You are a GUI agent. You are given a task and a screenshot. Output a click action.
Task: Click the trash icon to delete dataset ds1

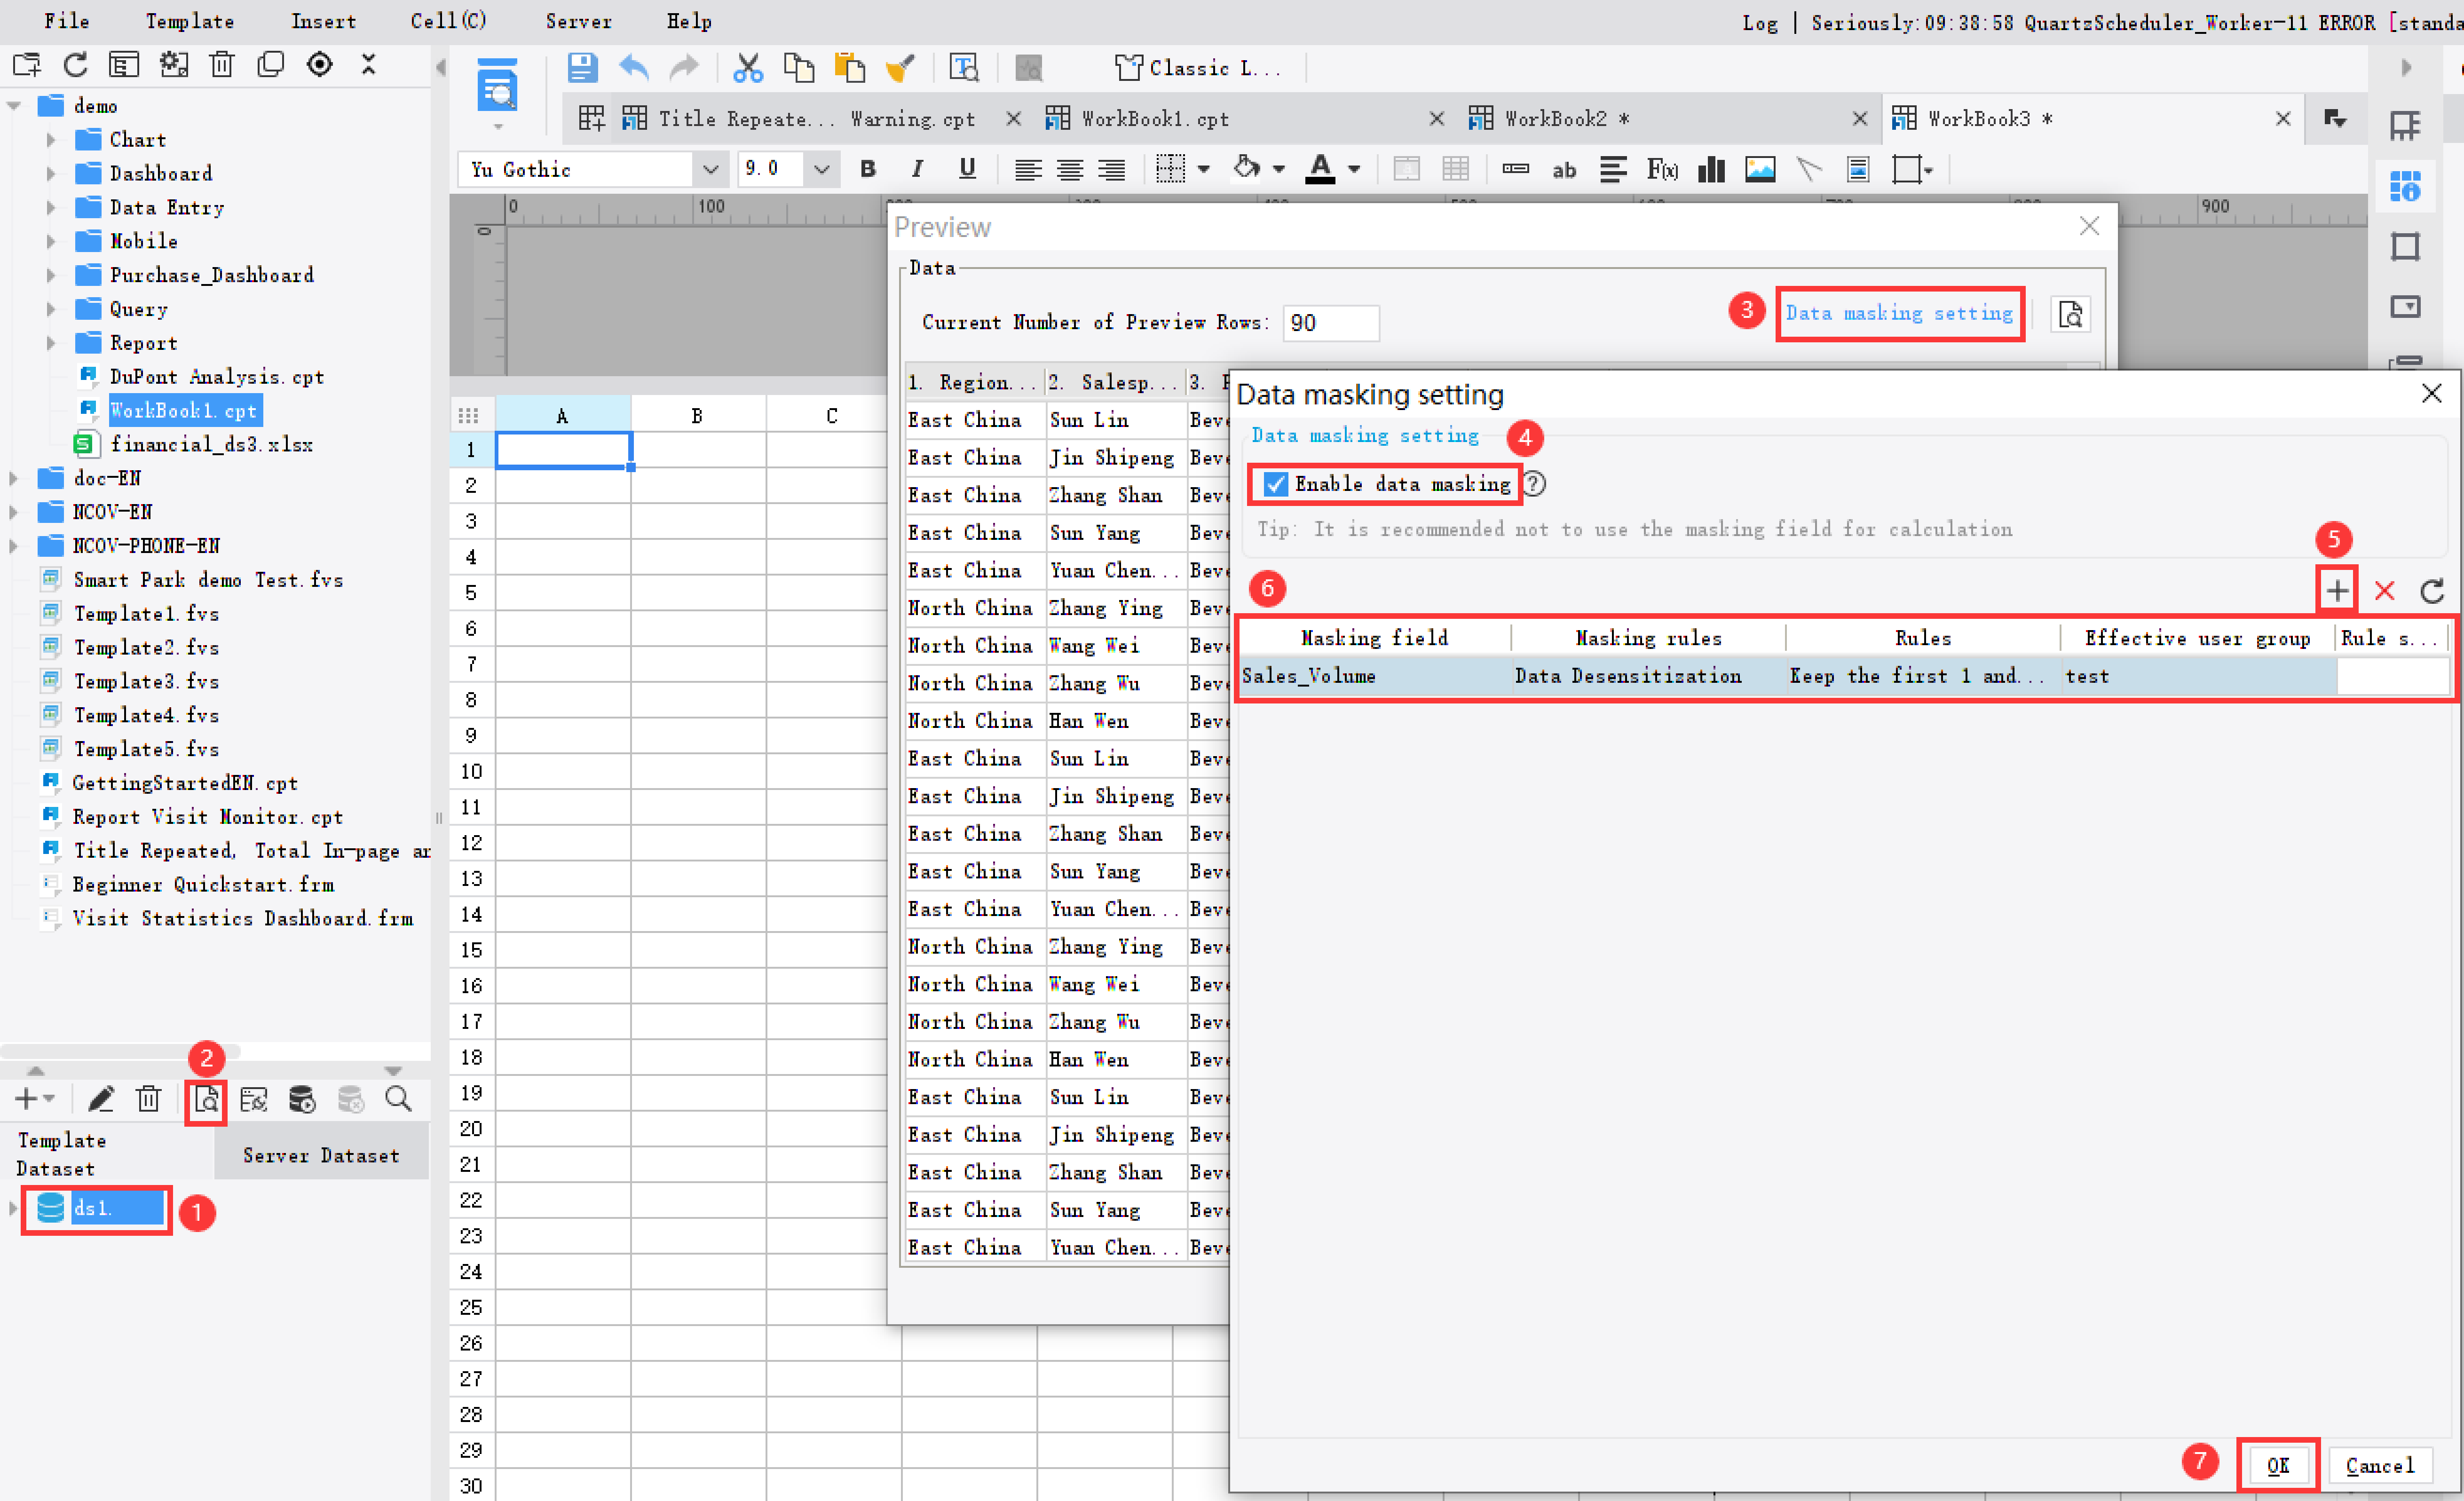pyautogui.click(x=148, y=1098)
